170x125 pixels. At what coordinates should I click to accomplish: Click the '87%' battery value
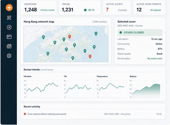point(160,49)
